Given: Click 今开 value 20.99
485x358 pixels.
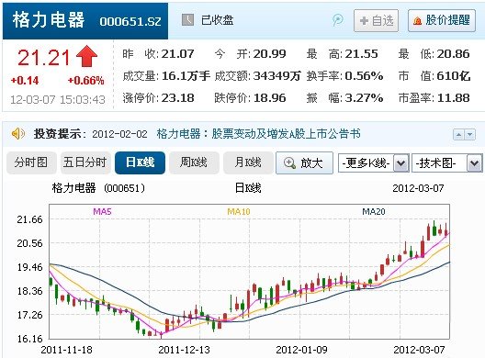Looking at the screenshot, I should (x=270, y=54).
